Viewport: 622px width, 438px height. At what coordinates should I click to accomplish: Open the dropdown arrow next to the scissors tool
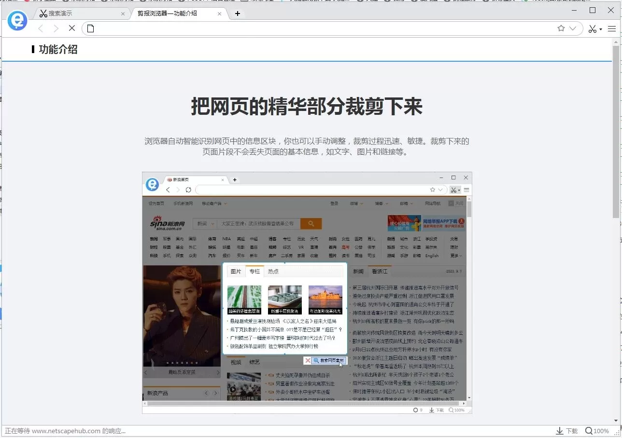(x=601, y=28)
